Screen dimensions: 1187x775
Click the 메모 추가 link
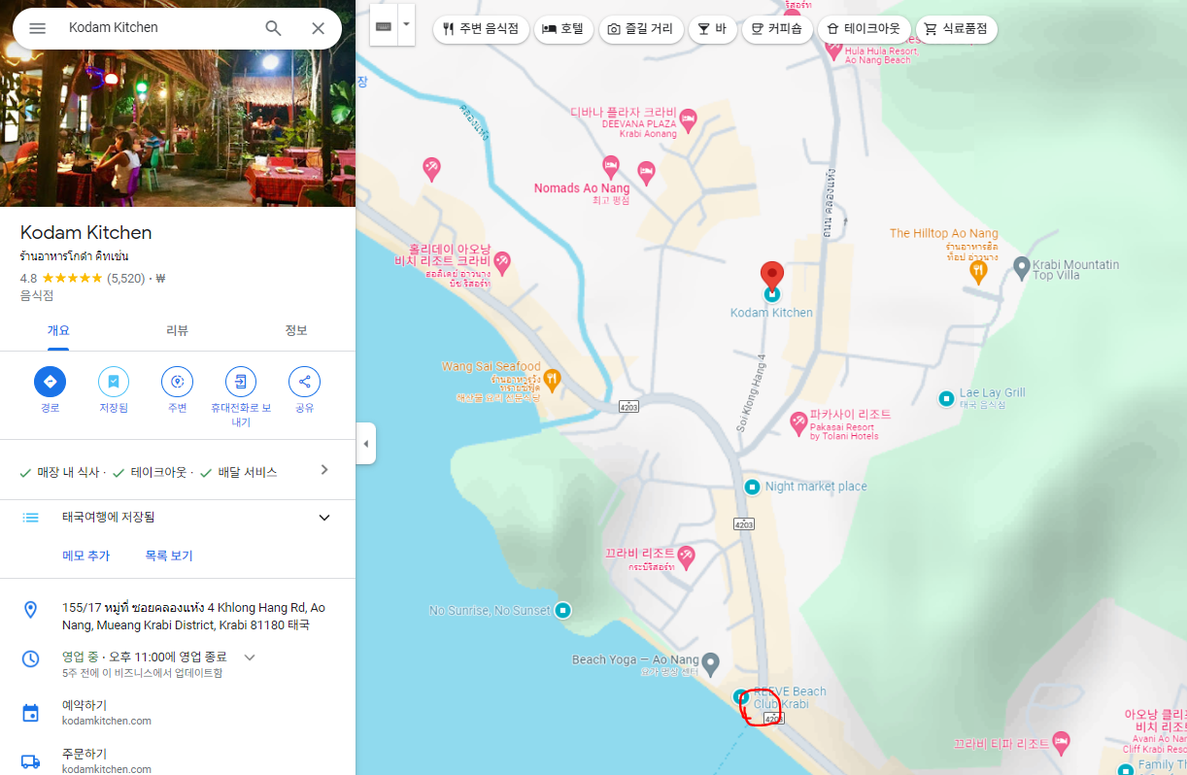(x=85, y=556)
